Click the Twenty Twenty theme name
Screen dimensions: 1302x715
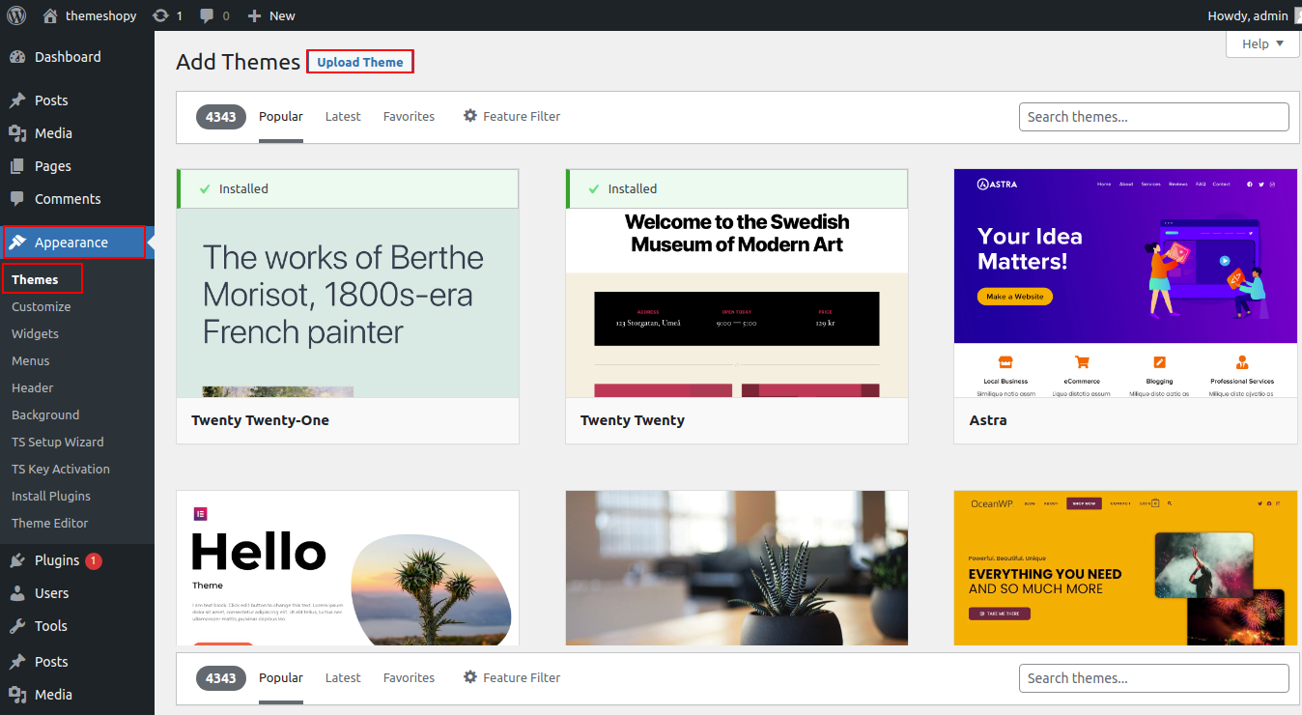click(x=633, y=420)
